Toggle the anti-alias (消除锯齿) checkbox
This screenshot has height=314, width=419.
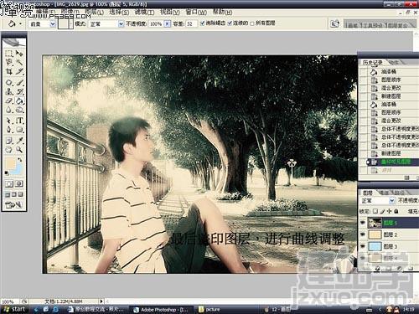coord(203,23)
